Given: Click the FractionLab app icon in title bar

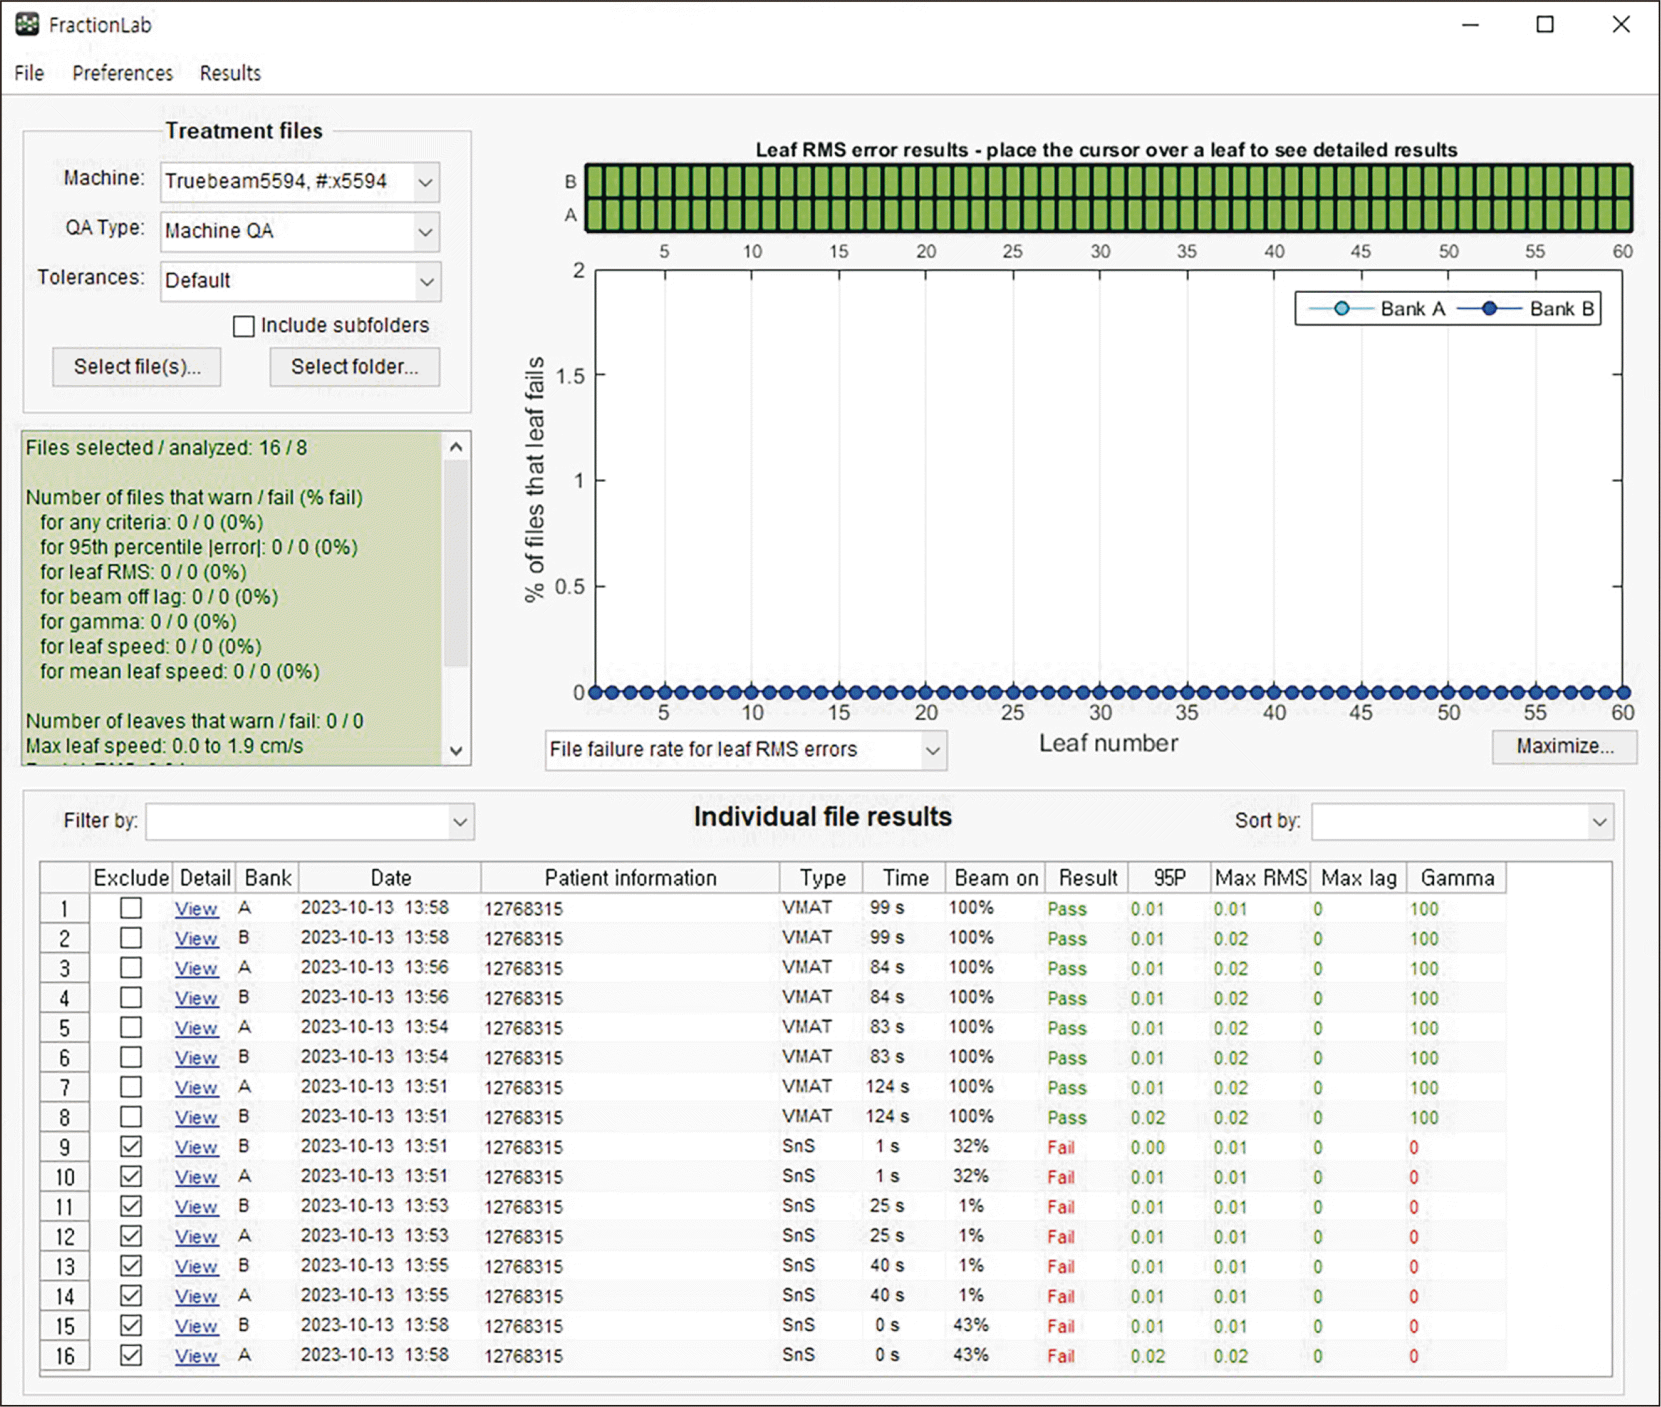Looking at the screenshot, I should [x=27, y=24].
